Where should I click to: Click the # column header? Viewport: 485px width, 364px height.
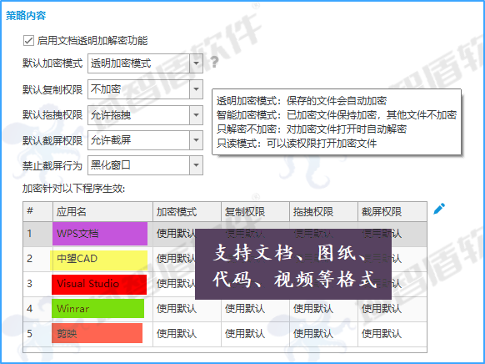[x=37, y=211]
